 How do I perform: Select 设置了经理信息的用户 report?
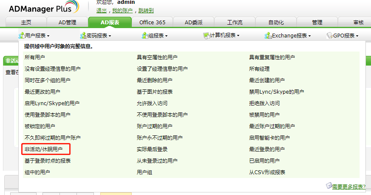pyautogui.click(x=162, y=69)
